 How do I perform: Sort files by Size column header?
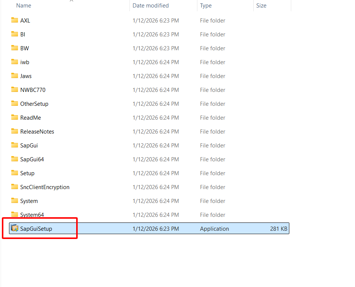[x=261, y=6]
